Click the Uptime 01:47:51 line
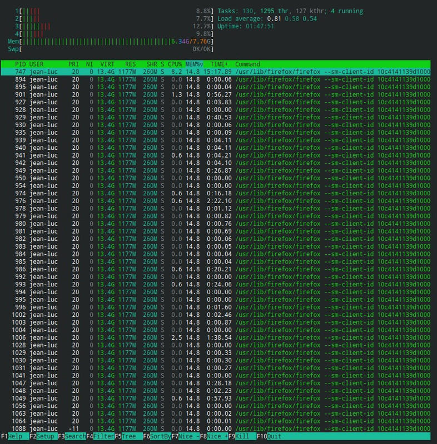Screen dimensions: 437x444 pyautogui.click(x=246, y=26)
